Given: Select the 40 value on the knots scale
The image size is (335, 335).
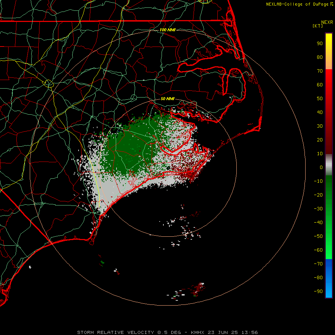Looking at the screenshot, I should coord(320,112).
